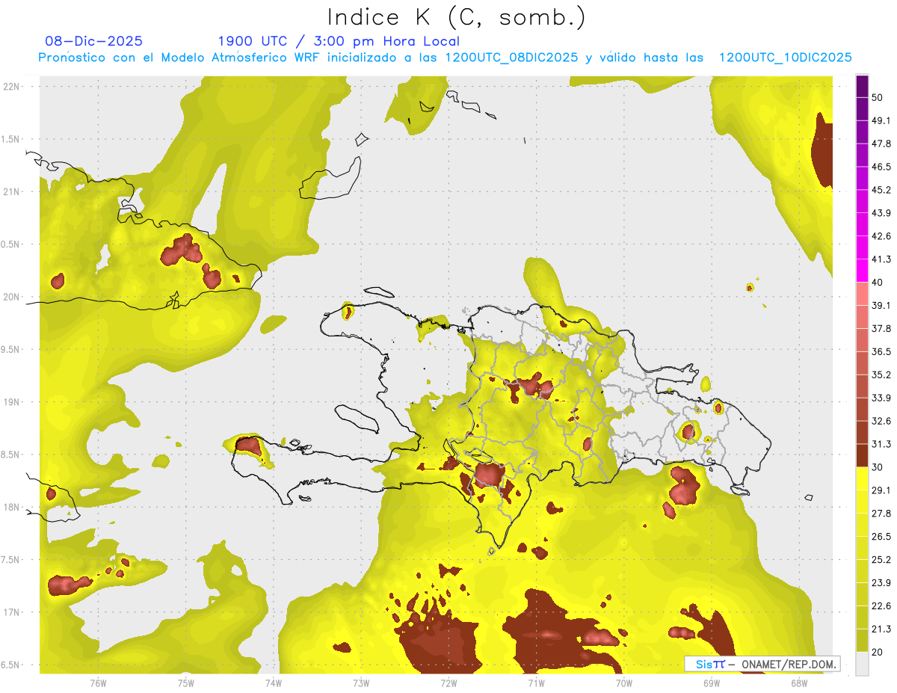The image size is (897, 693).
Task: Click the '68W' longitude axis label
Action: click(x=799, y=683)
